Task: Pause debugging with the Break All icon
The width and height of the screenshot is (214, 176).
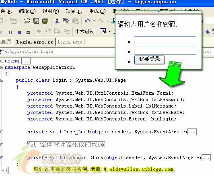Action: (10, 32)
